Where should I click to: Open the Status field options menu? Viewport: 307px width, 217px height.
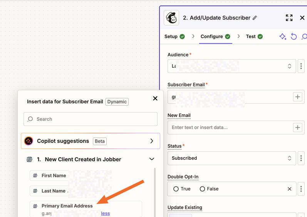[301, 158]
